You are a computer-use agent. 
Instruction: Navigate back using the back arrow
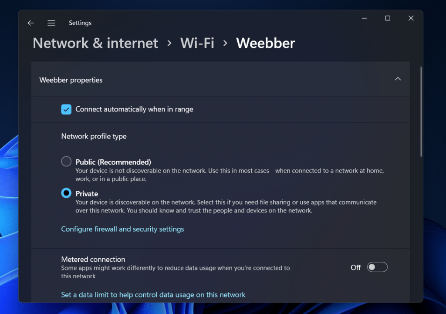click(30, 23)
